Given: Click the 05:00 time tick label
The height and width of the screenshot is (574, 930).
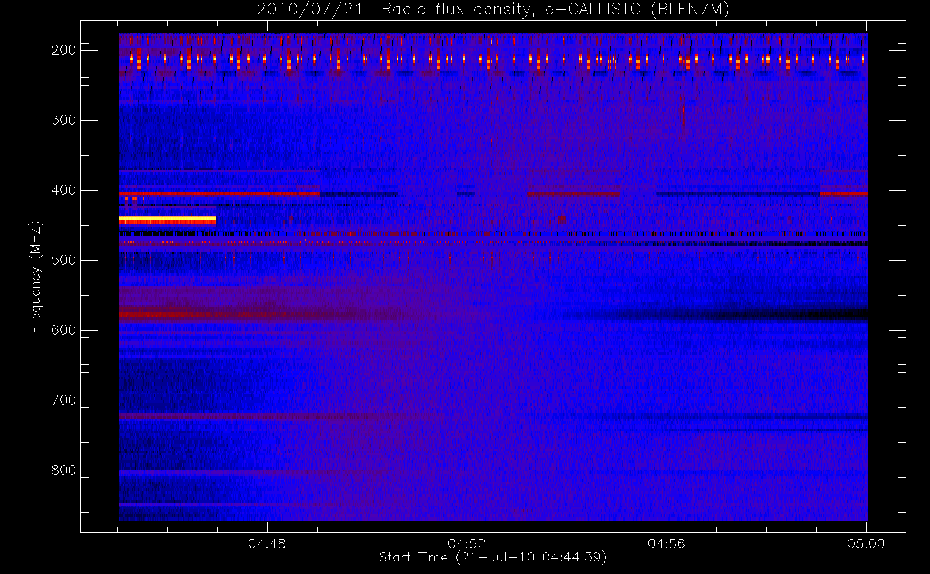Looking at the screenshot, I should [866, 544].
